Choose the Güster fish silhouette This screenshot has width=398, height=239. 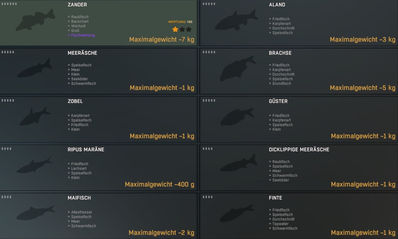pos(236,117)
